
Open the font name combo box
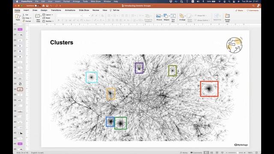[x=69, y=16]
